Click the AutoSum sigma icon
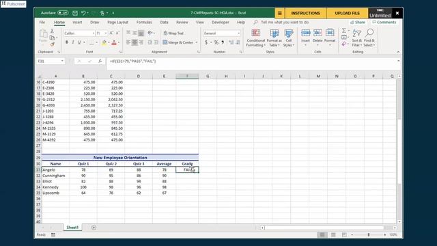Image resolution: width=437 pixels, height=246 pixels. [344, 30]
